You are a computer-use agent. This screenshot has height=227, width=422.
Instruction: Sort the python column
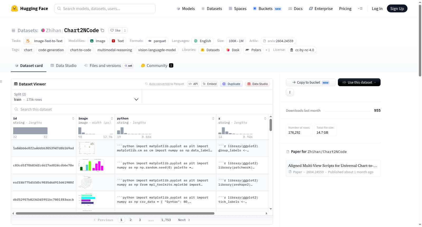coord(213,118)
